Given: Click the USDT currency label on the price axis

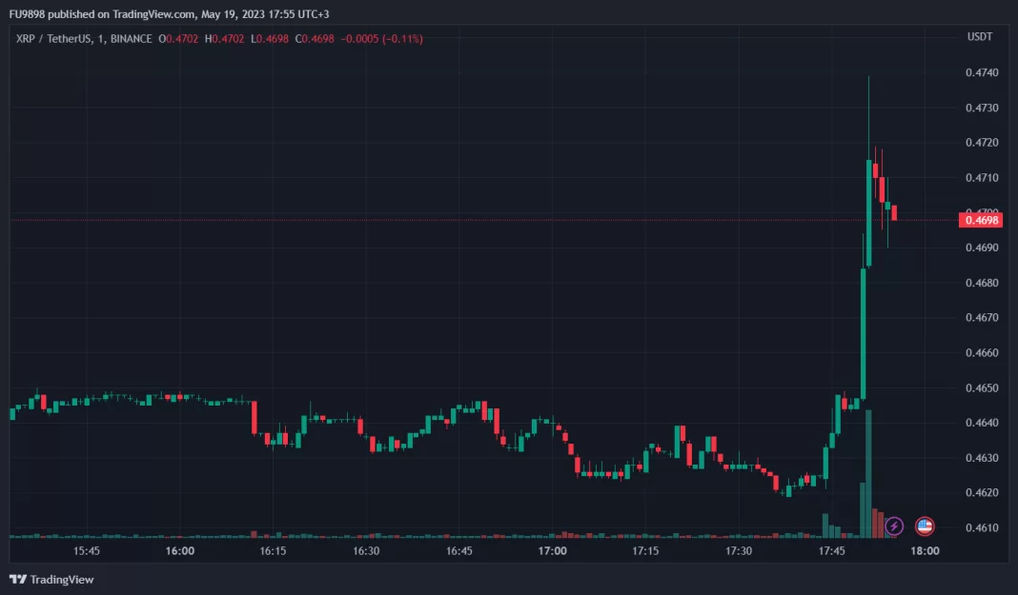Looking at the screenshot, I should tap(980, 37).
